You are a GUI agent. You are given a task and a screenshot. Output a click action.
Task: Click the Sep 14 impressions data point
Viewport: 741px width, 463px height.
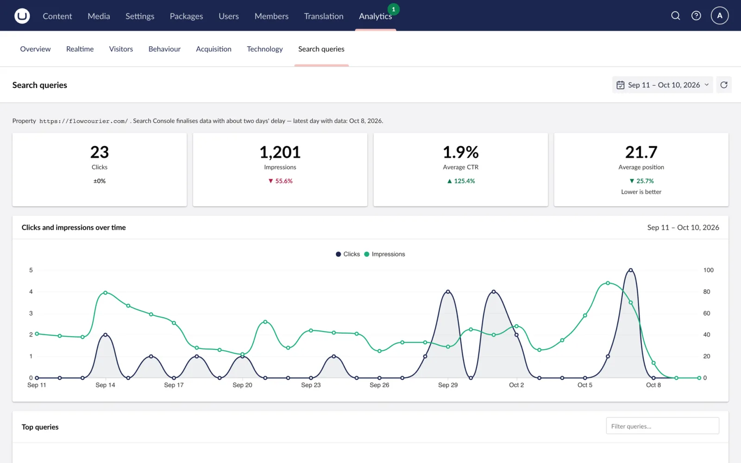pos(106,293)
